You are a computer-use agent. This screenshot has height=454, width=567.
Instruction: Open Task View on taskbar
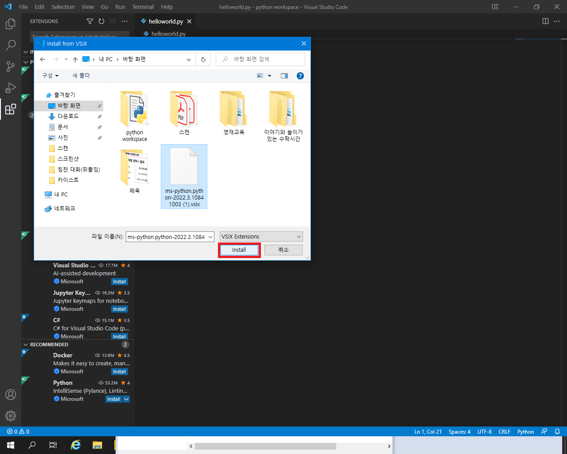pos(53,445)
